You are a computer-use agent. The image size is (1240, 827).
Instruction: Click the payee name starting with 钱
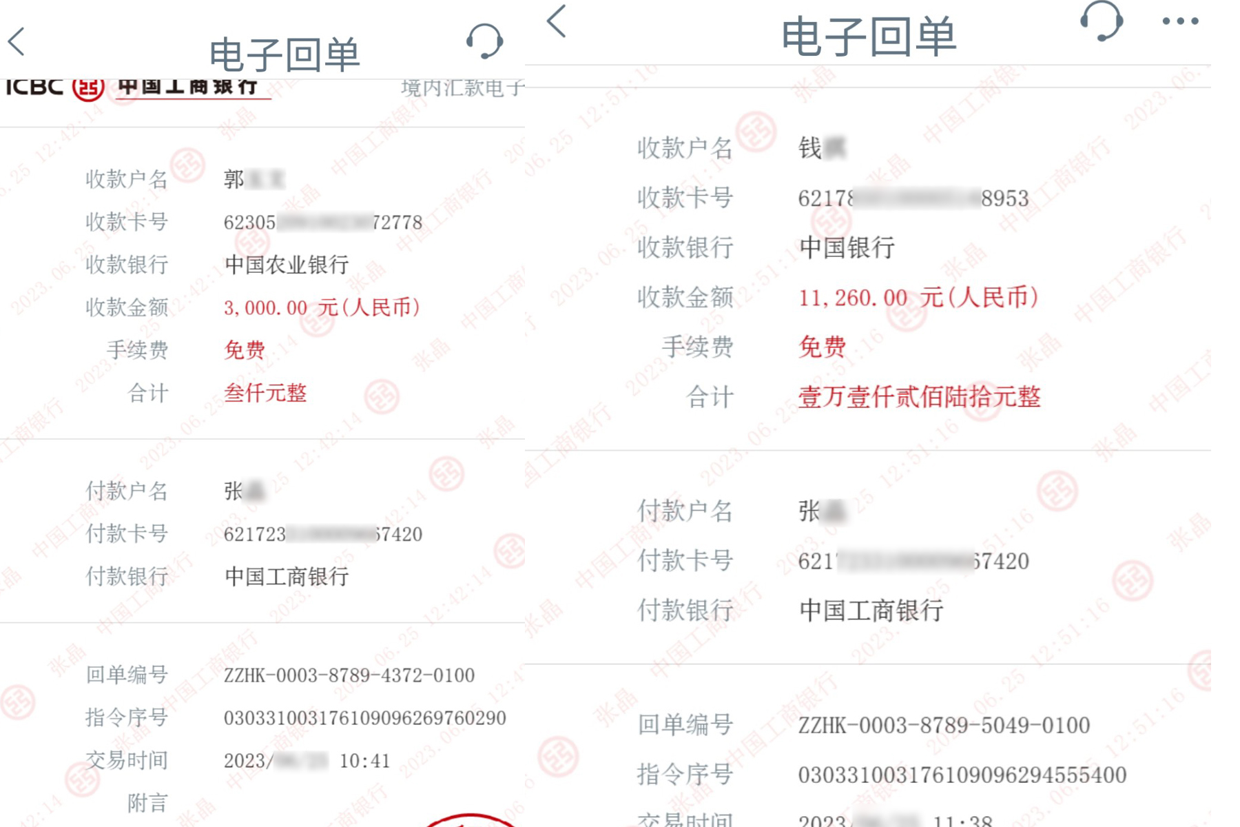[x=822, y=148]
